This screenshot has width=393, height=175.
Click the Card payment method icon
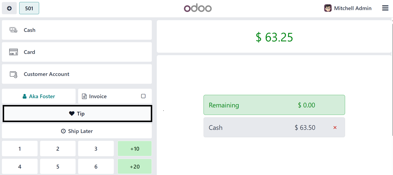pyautogui.click(x=13, y=52)
